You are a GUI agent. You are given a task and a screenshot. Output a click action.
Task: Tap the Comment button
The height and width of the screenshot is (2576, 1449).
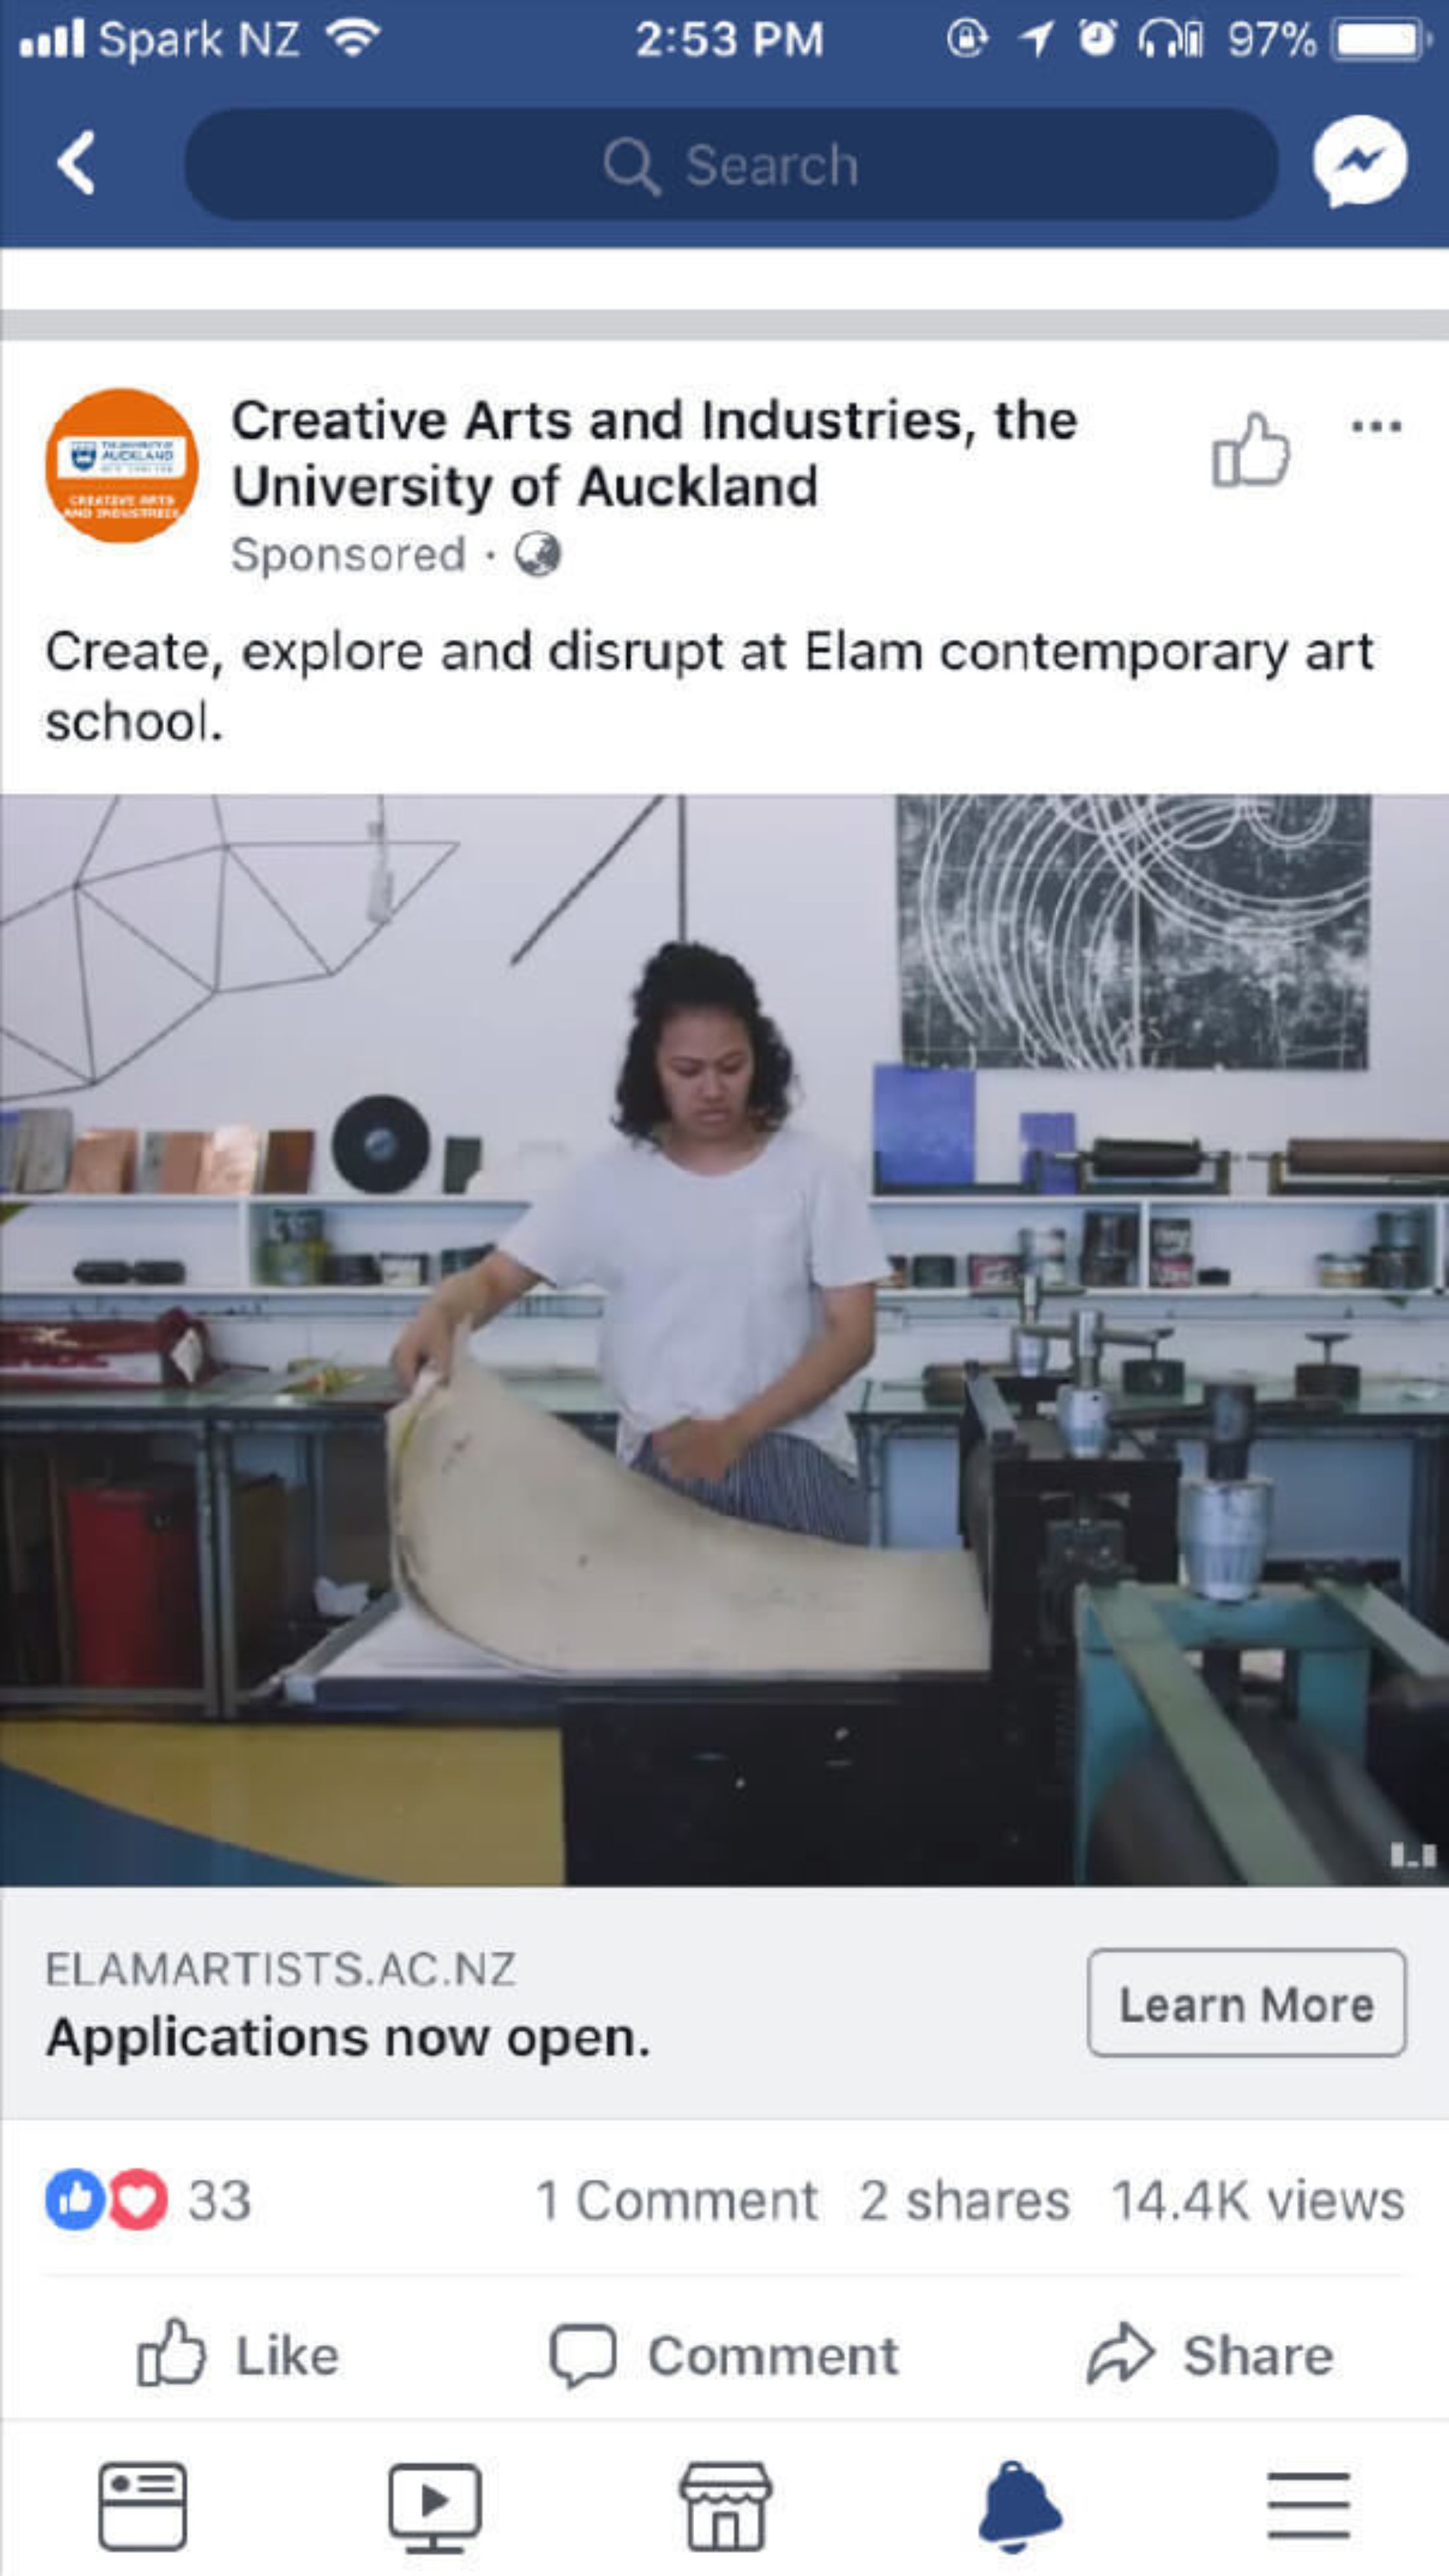(x=724, y=2355)
